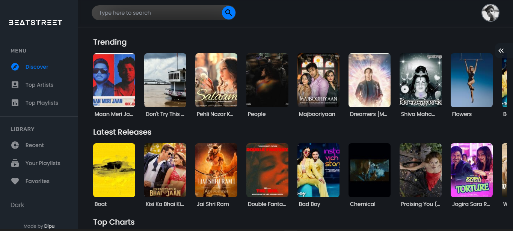Open the Double Fantasy cover

[267, 170]
